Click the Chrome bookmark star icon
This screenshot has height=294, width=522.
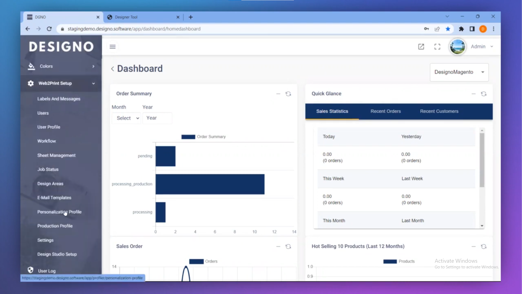(x=448, y=29)
